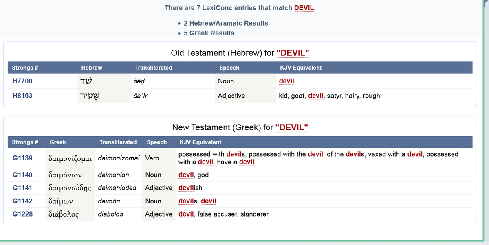Click 'kid, goat, devil, satyr' KJV text
This screenshot has width=489, height=245.
[329, 96]
